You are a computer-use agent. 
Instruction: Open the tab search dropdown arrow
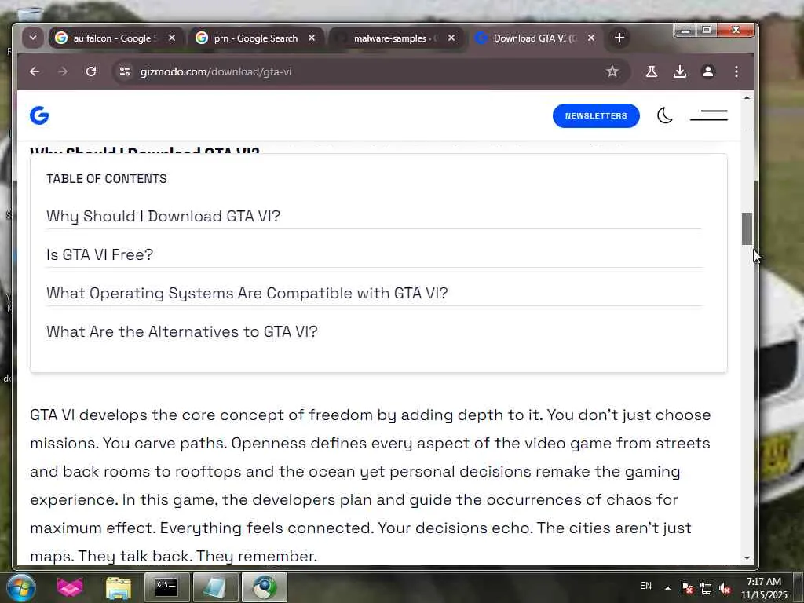[33, 38]
